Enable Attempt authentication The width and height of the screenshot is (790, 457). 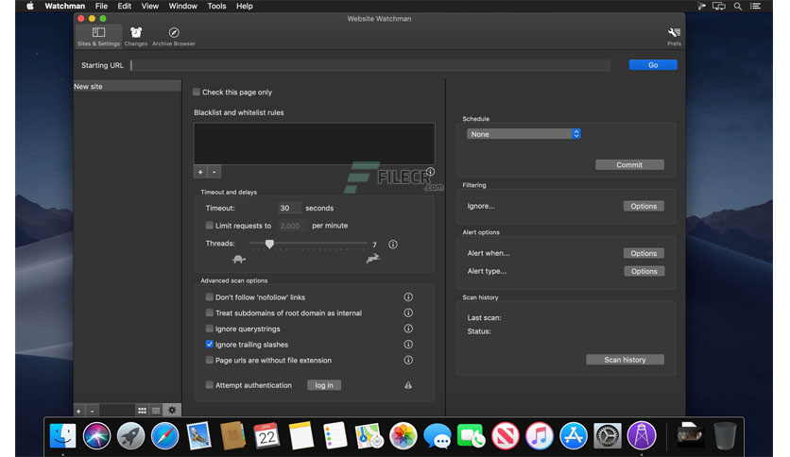(209, 384)
